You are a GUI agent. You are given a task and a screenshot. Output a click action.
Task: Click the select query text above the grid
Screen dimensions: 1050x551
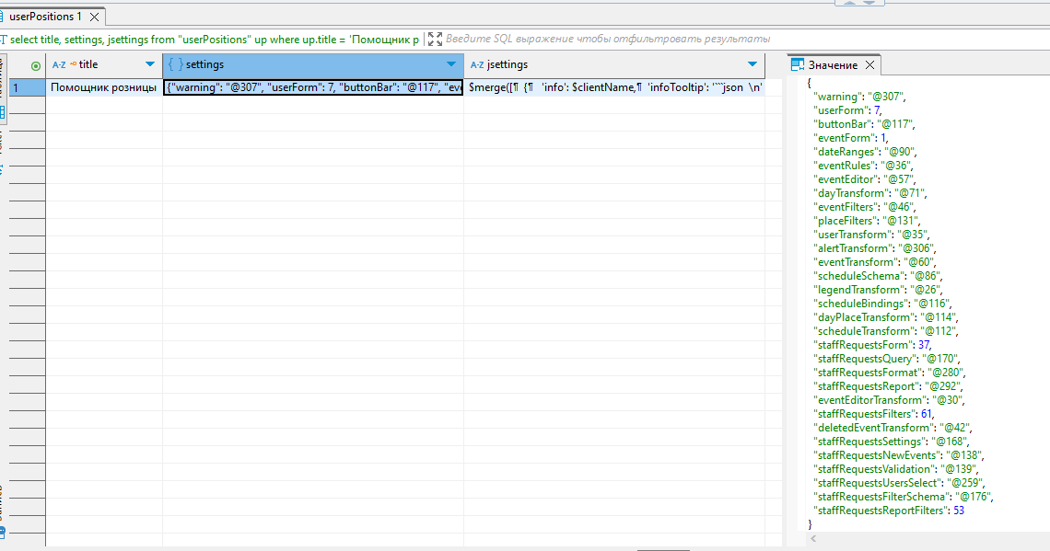(215, 40)
